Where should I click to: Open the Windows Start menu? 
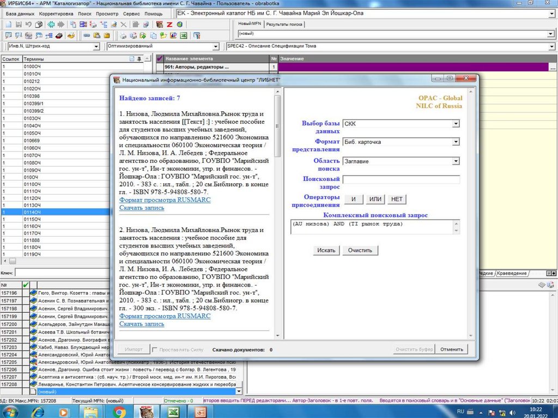pos(11,412)
